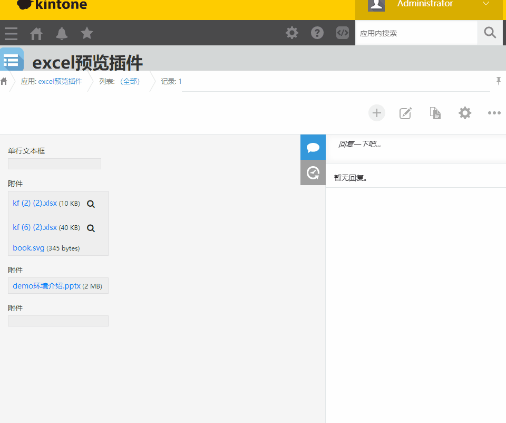This screenshot has width=506, height=423.
Task: Click the 暂无回复。 text
Action: (x=351, y=178)
